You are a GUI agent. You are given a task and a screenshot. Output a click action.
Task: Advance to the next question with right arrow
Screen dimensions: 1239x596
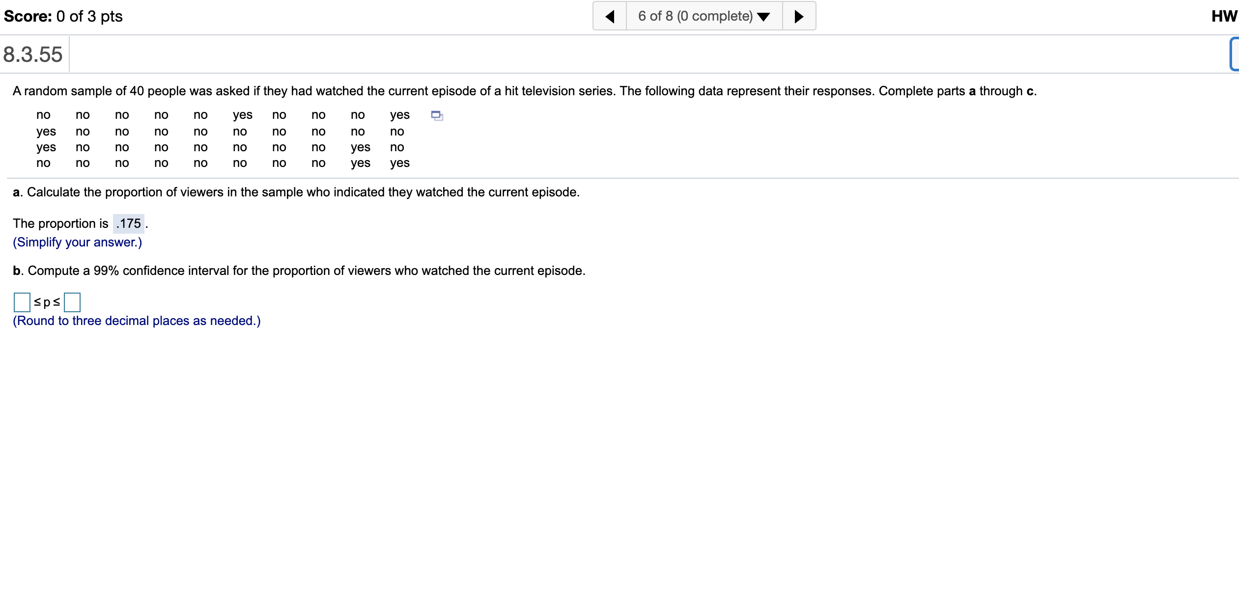click(798, 16)
